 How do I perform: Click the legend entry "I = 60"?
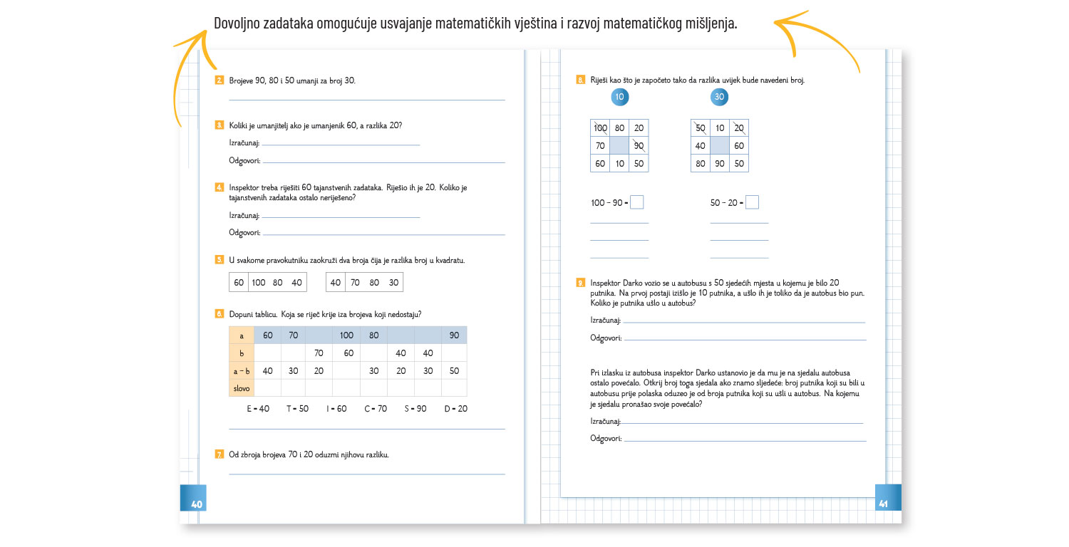336,409
